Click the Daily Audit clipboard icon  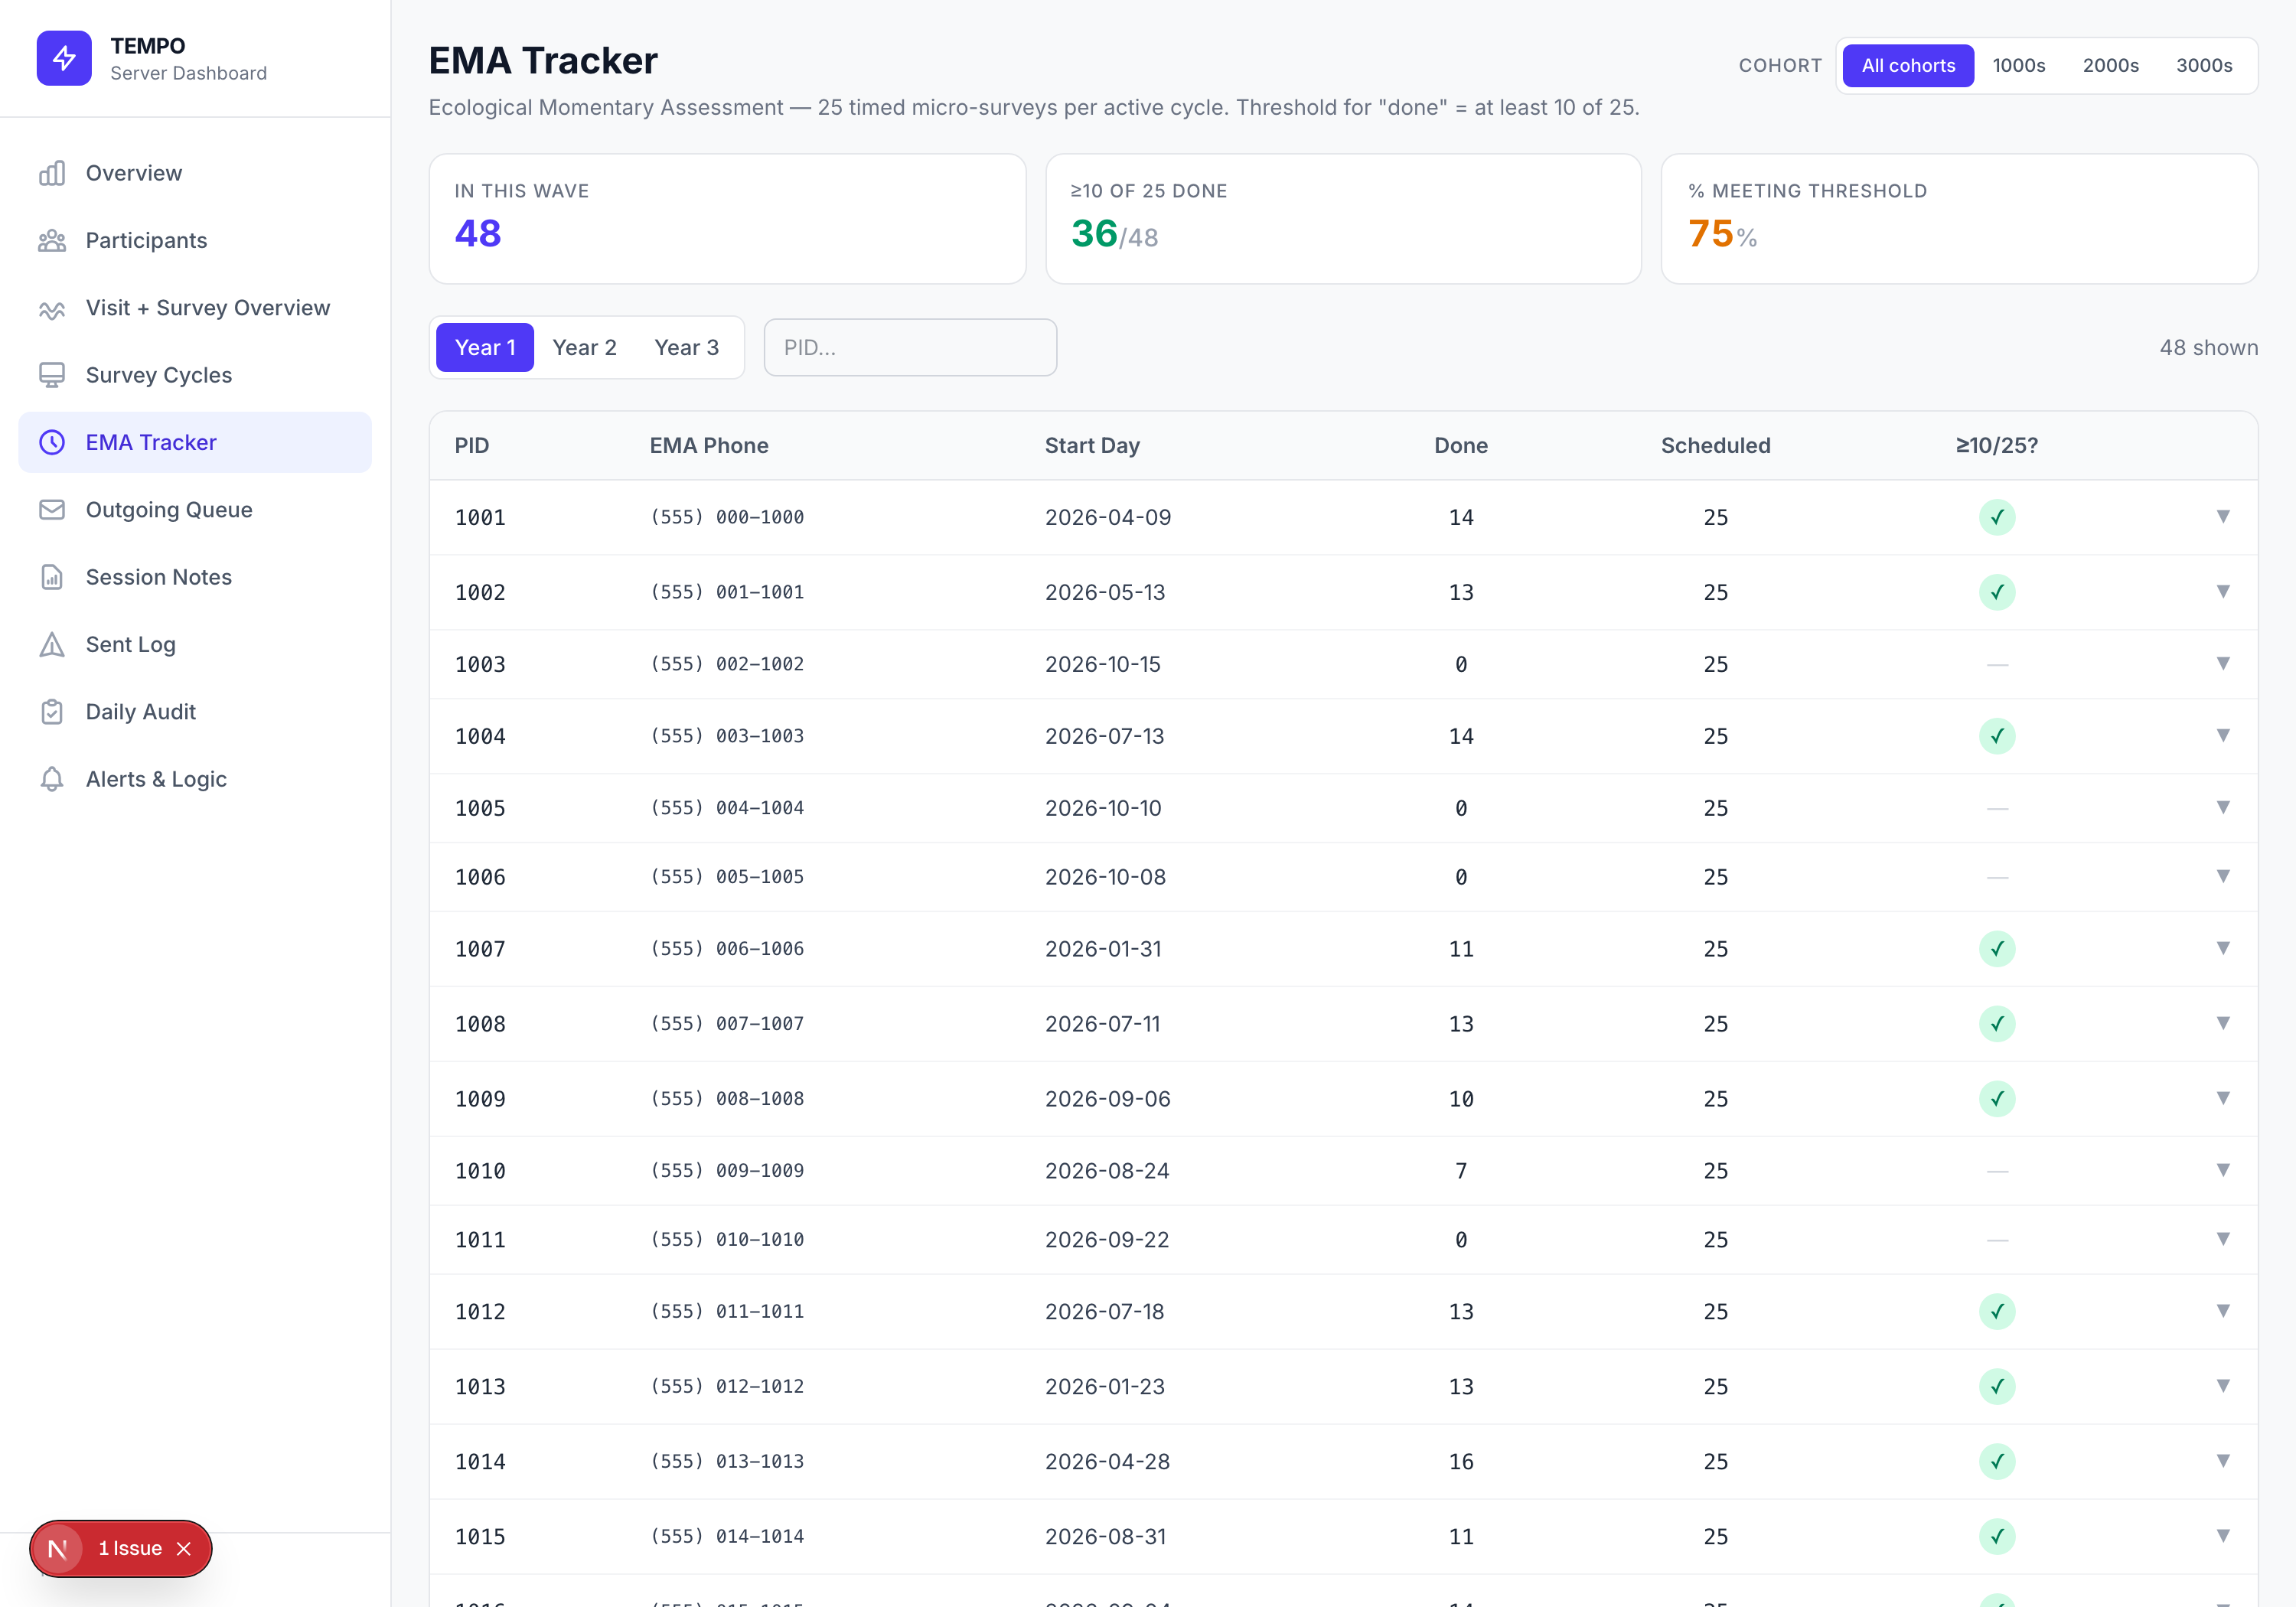point(52,712)
